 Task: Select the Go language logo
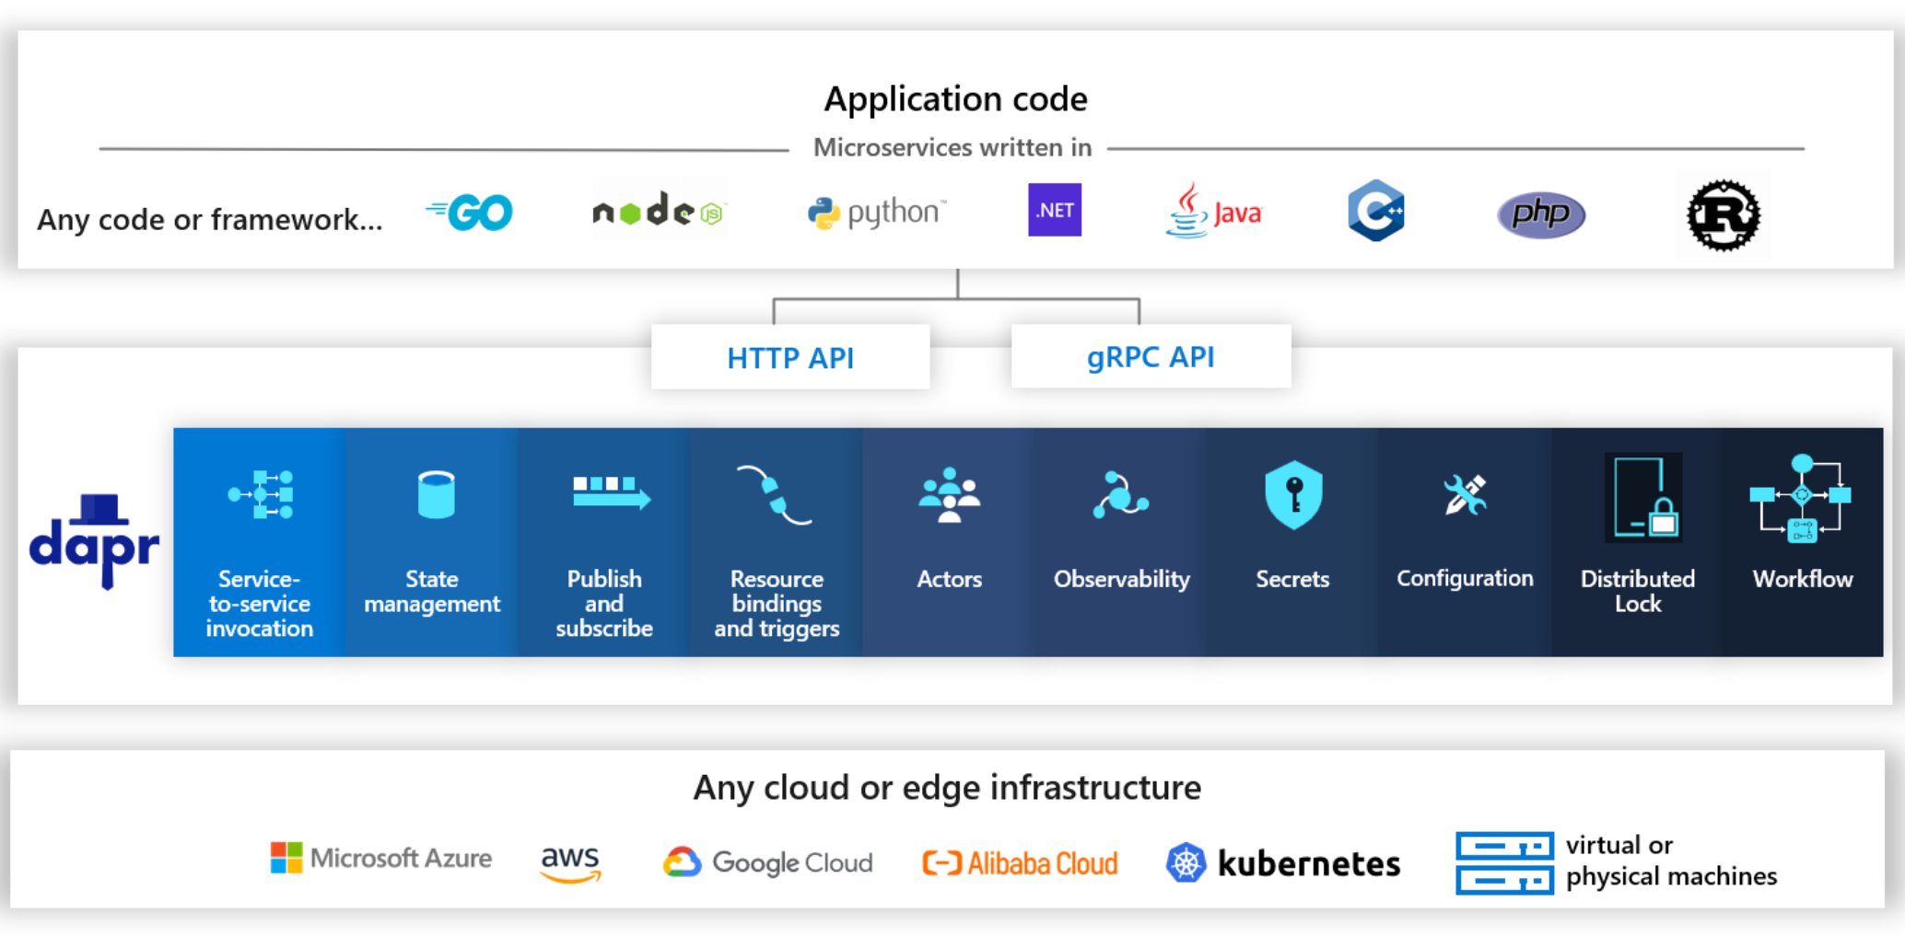click(x=470, y=212)
